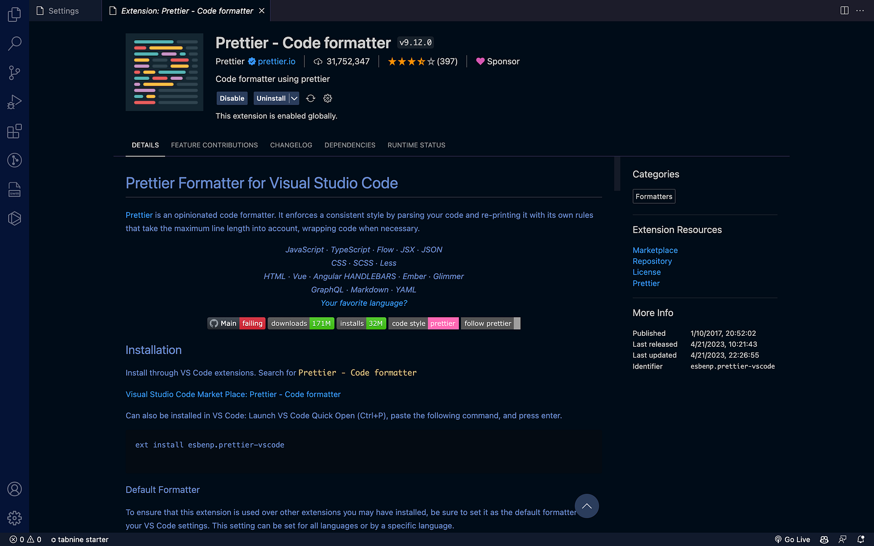Click the scroll-to-top arrow button
874x546 pixels.
[x=587, y=506]
